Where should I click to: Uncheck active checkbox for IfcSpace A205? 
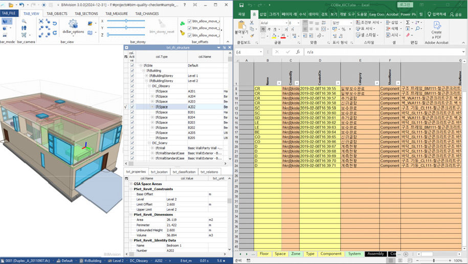(x=132, y=133)
